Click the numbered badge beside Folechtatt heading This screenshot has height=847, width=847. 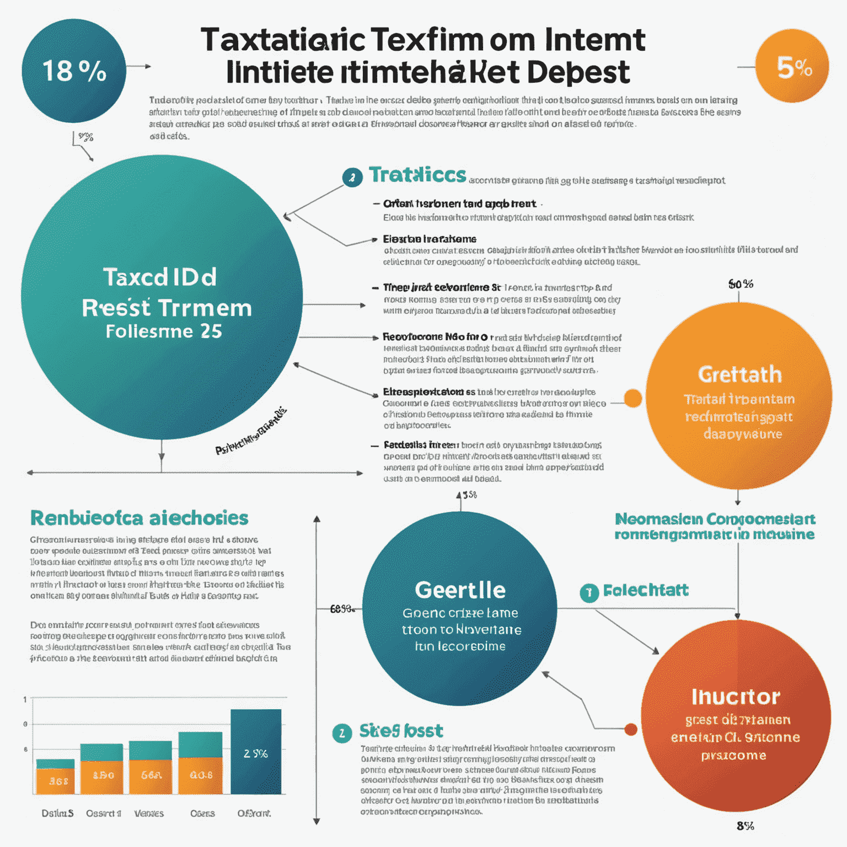(589, 593)
